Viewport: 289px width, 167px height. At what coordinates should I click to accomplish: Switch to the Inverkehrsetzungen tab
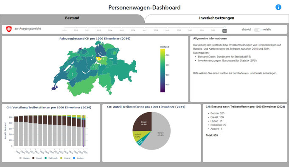216,18
